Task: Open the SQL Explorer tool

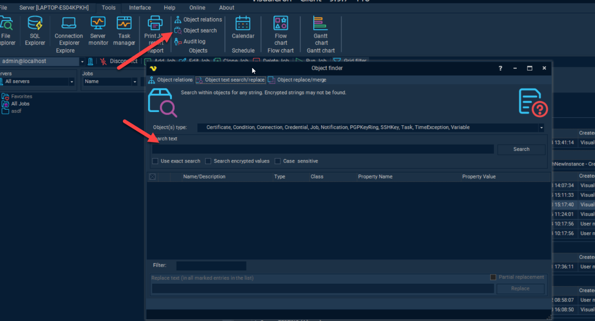Action: click(35, 31)
